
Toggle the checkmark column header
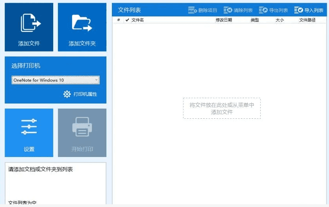click(127, 20)
